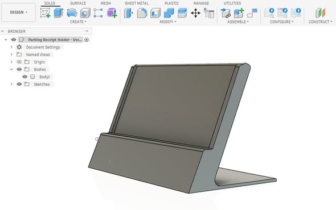Choose the Revolve tool icon

tap(72, 13)
